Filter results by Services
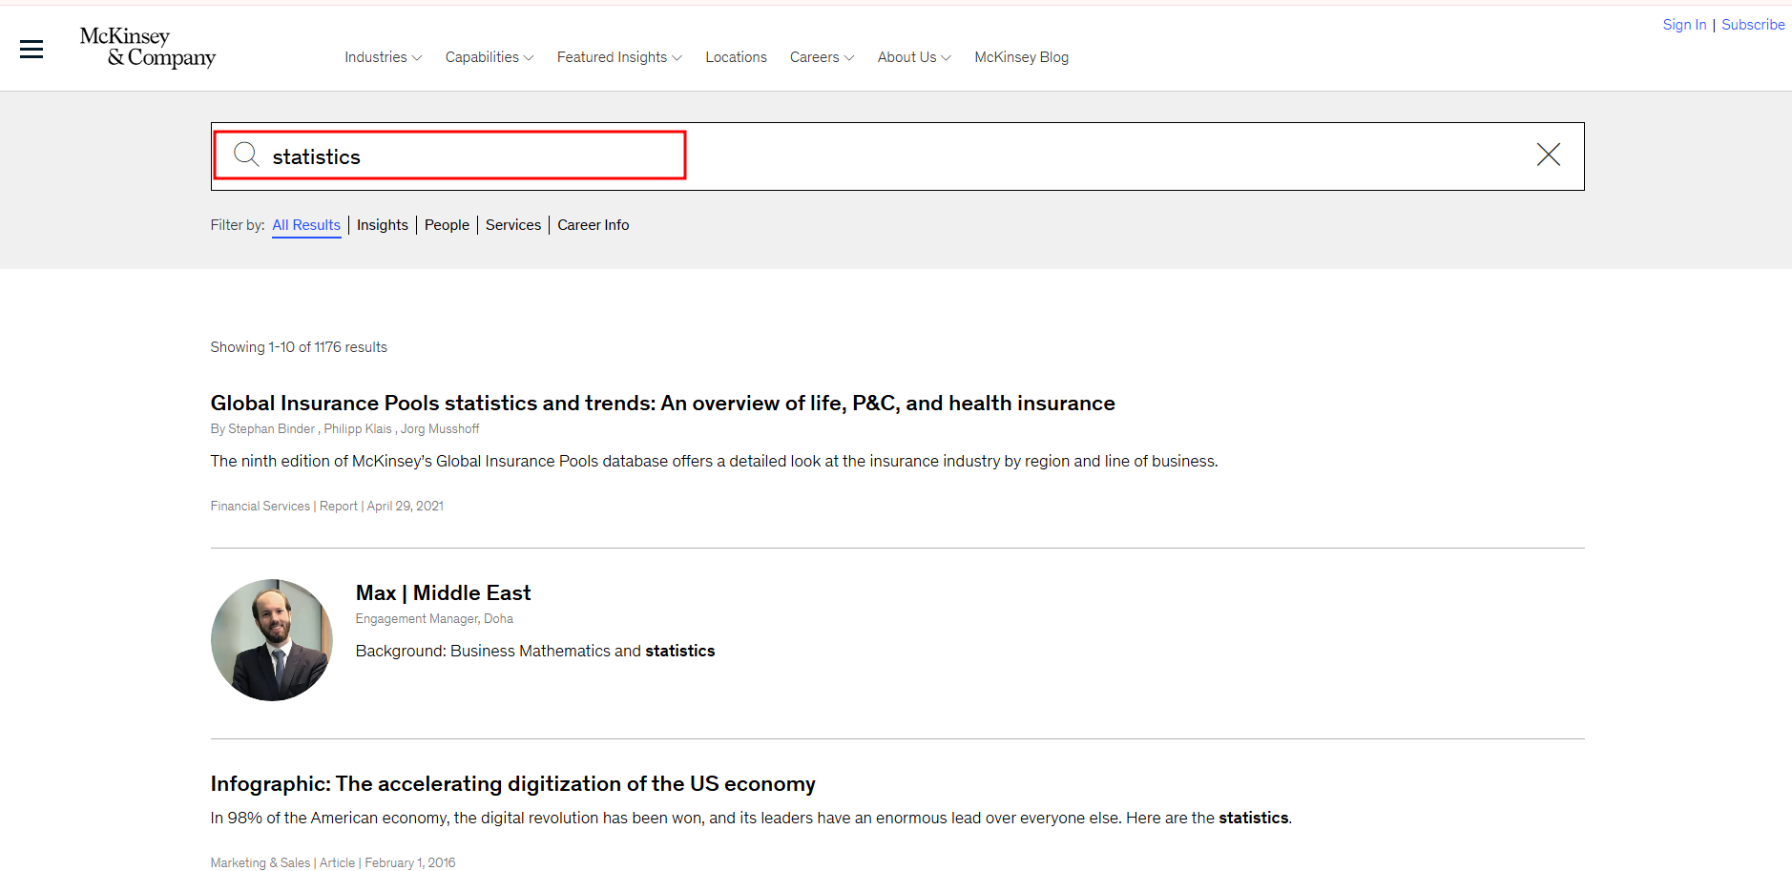The width and height of the screenshot is (1792, 871). (513, 225)
